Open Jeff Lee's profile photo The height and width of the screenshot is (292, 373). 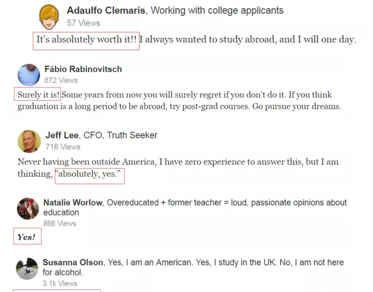29,141
